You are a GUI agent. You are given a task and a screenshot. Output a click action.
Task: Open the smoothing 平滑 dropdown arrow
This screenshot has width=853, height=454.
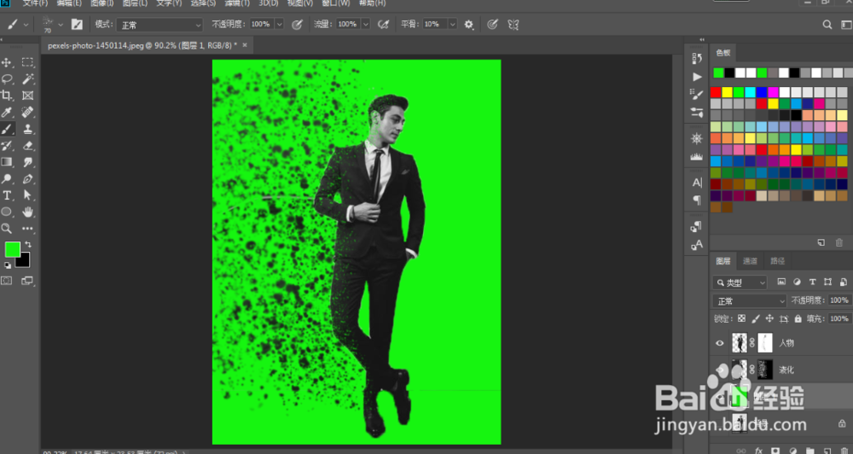coord(453,25)
